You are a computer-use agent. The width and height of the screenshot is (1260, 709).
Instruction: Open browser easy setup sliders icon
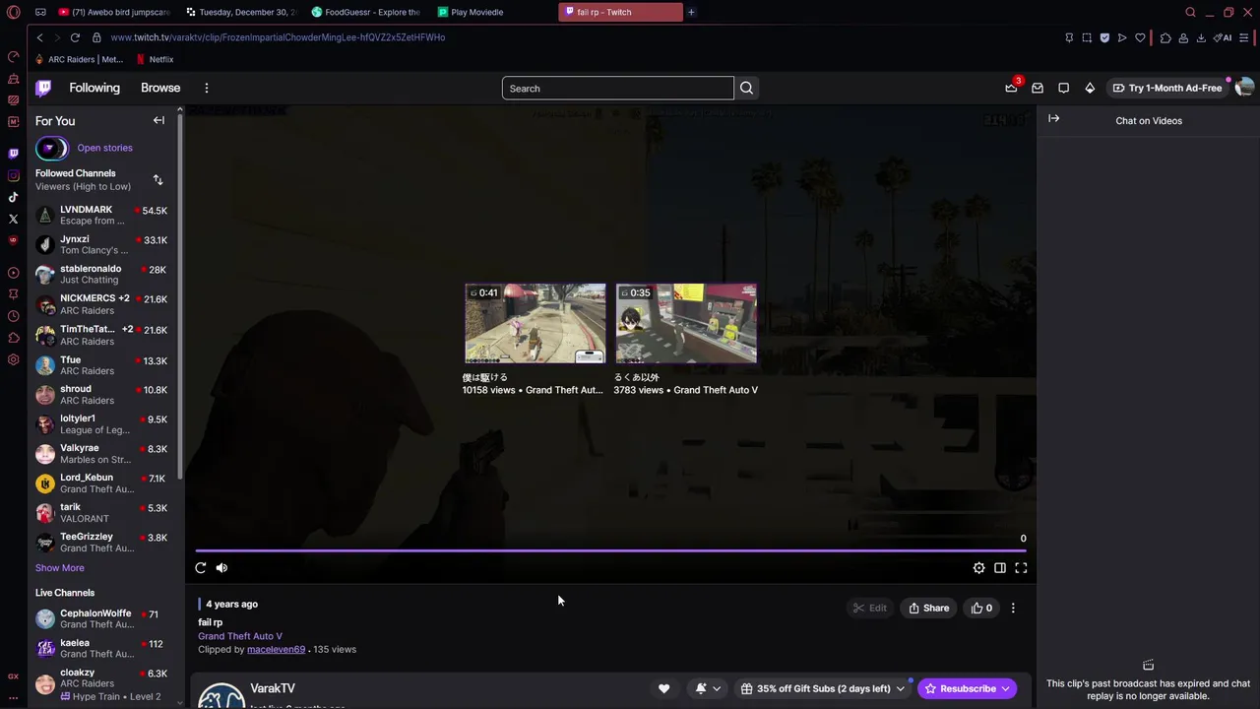(x=1245, y=37)
